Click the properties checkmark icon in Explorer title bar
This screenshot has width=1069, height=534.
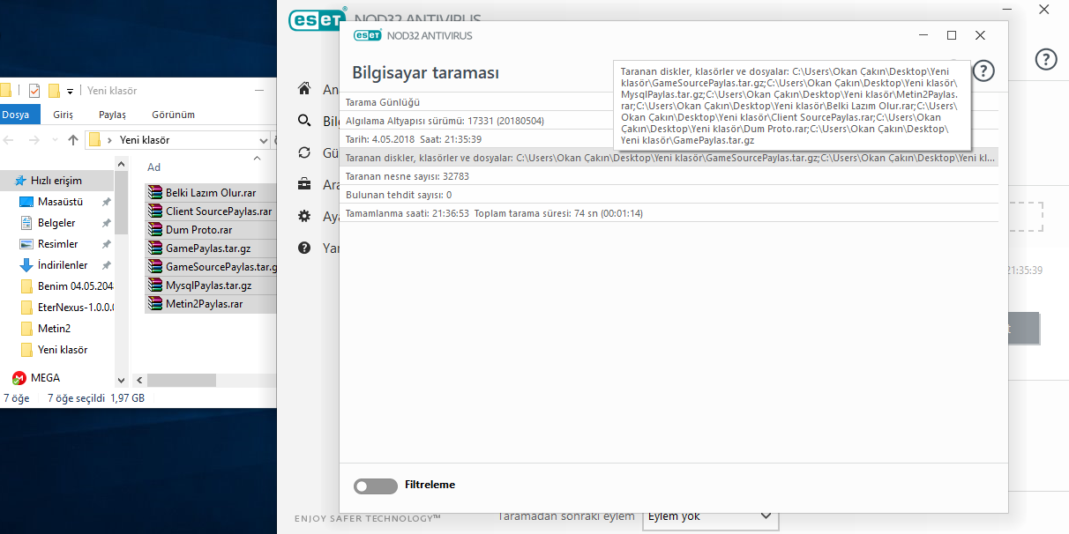coord(34,90)
